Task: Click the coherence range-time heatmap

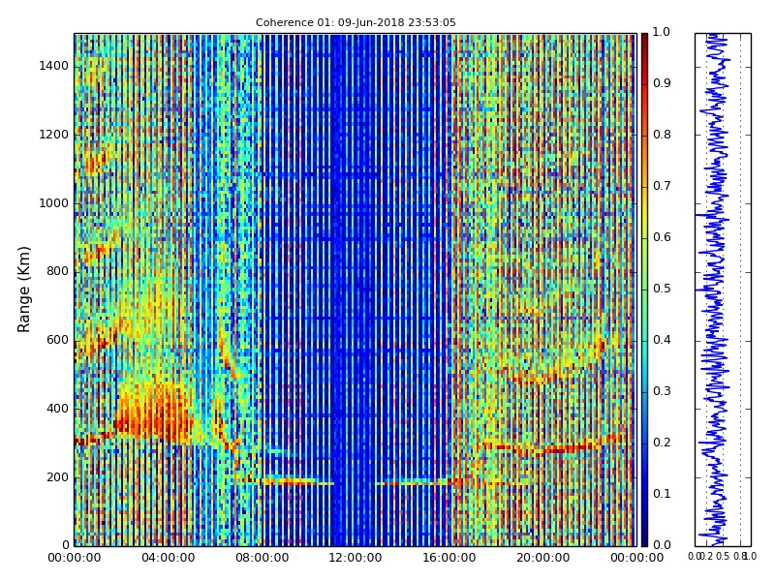Action: pyautogui.click(x=356, y=290)
